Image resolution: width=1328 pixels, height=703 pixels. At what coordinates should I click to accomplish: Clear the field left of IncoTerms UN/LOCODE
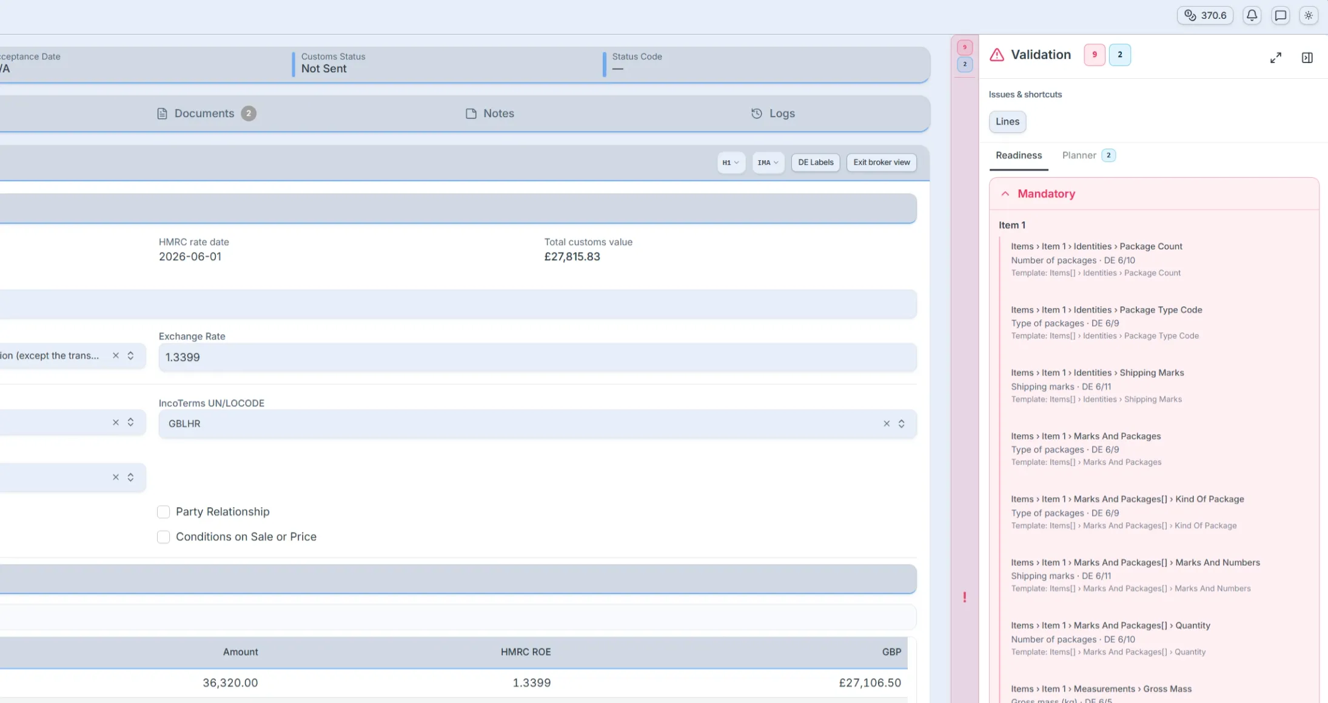[116, 423]
